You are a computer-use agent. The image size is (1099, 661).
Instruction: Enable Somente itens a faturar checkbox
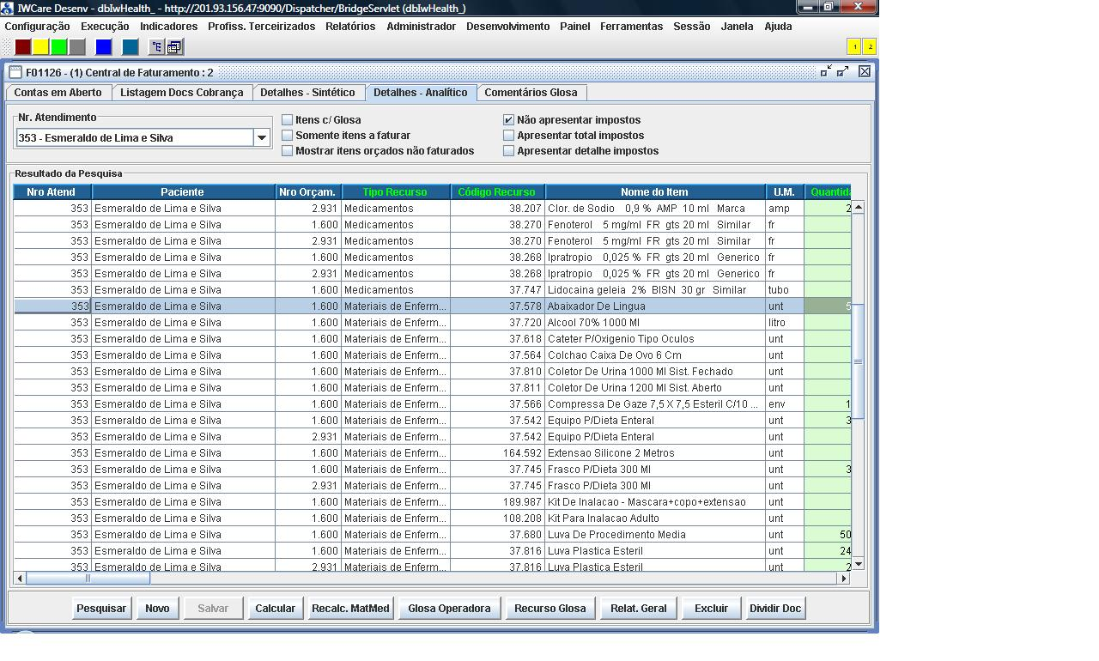point(288,136)
